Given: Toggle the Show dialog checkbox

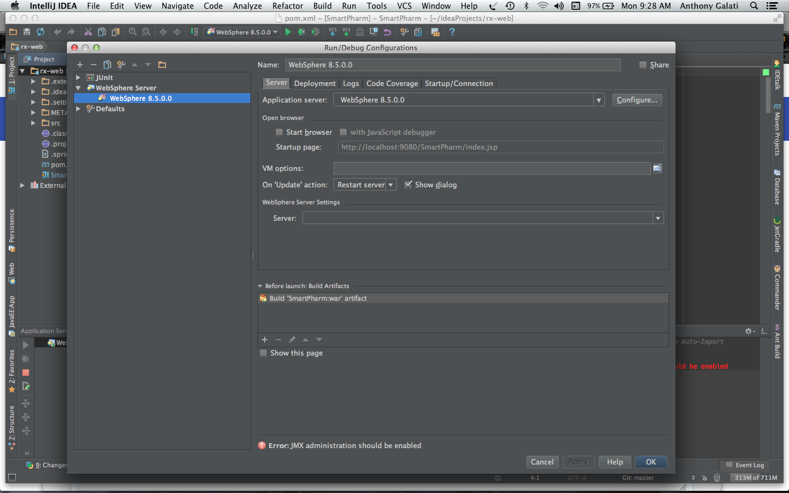Looking at the screenshot, I should (x=408, y=185).
